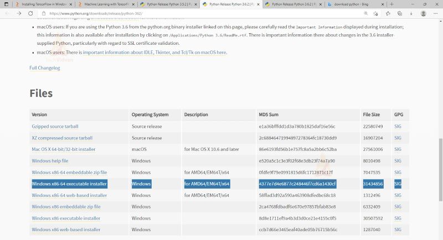Image resolution: width=443 pixels, height=240 pixels.
Task: Open a new browser tab
Action: pos(392,4)
